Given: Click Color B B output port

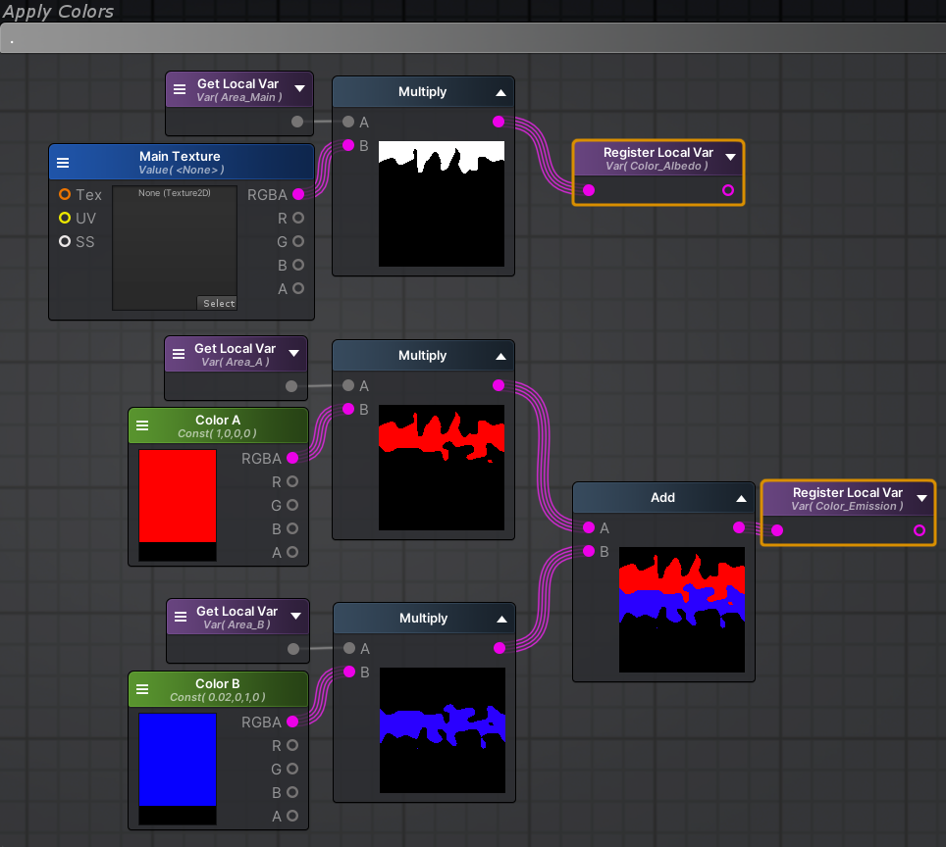Looking at the screenshot, I should (292, 792).
